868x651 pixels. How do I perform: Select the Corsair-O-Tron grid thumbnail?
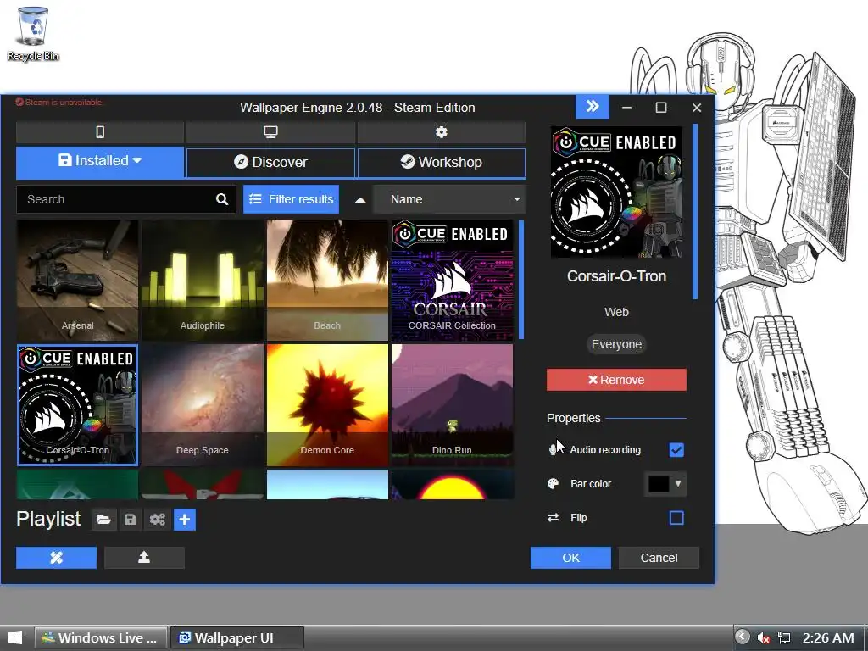pos(77,404)
